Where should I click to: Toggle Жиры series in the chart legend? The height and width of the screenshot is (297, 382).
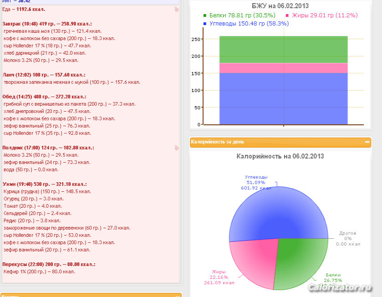pyautogui.click(x=318, y=15)
